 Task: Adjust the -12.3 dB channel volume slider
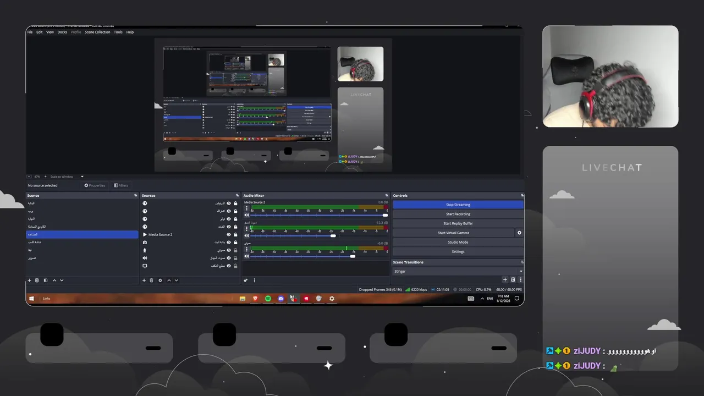click(x=319, y=235)
